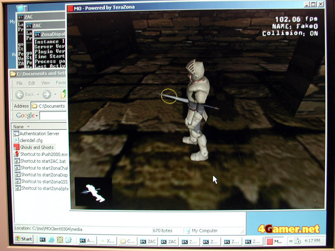The width and height of the screenshot is (335, 251).
Task: Click the Explorer Forward arrow icon
Action: point(47,94)
